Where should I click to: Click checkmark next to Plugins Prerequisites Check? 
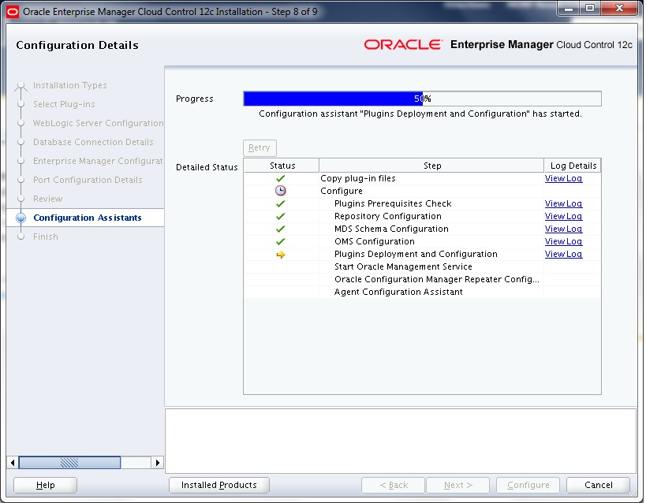281,203
